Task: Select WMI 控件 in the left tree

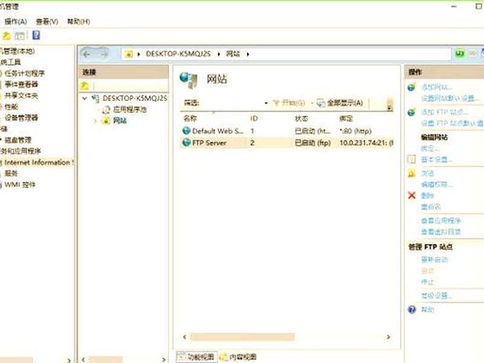Action: [x=20, y=185]
